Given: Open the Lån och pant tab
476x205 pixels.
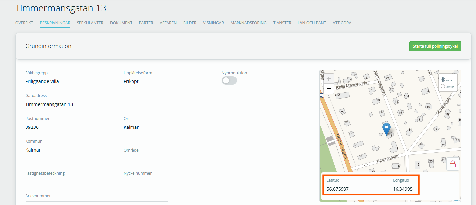Looking at the screenshot, I should point(312,23).
